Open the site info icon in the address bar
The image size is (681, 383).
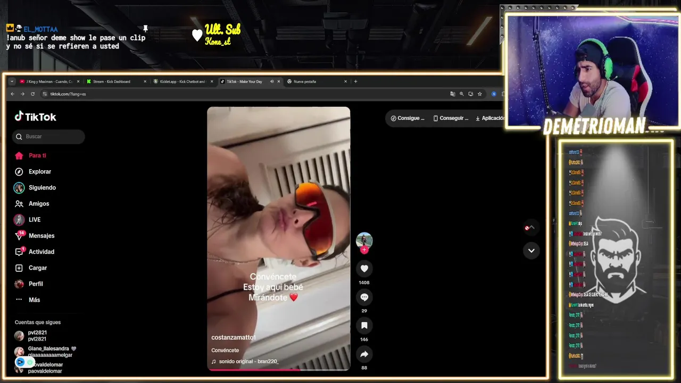coord(45,94)
